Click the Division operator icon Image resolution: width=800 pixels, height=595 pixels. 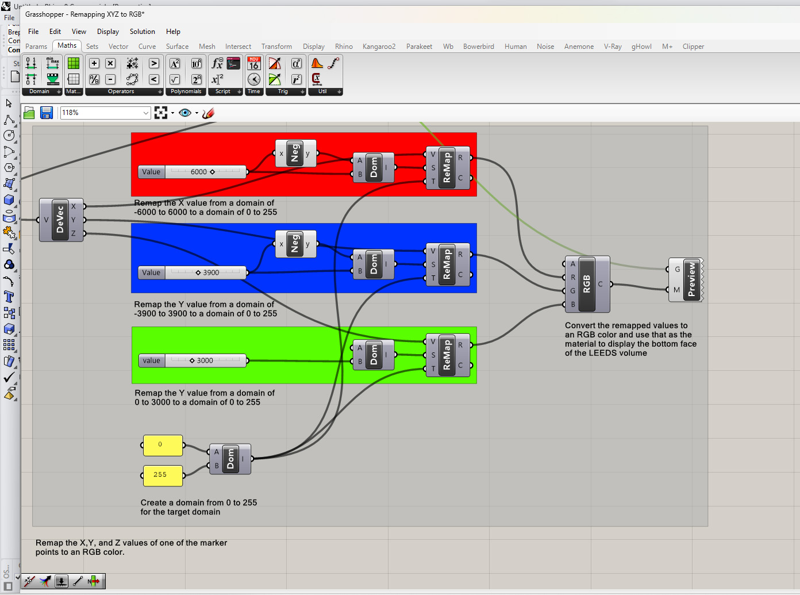point(94,79)
